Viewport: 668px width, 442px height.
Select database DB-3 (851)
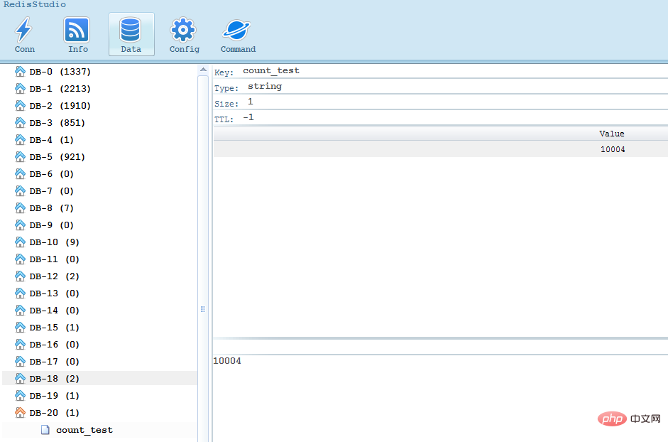pos(57,123)
